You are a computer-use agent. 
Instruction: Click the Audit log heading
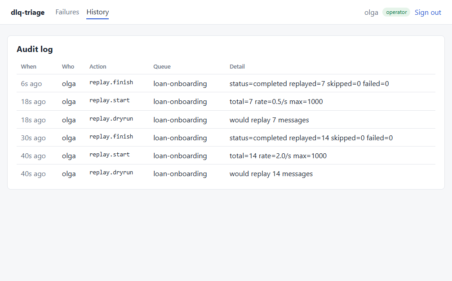pos(35,49)
